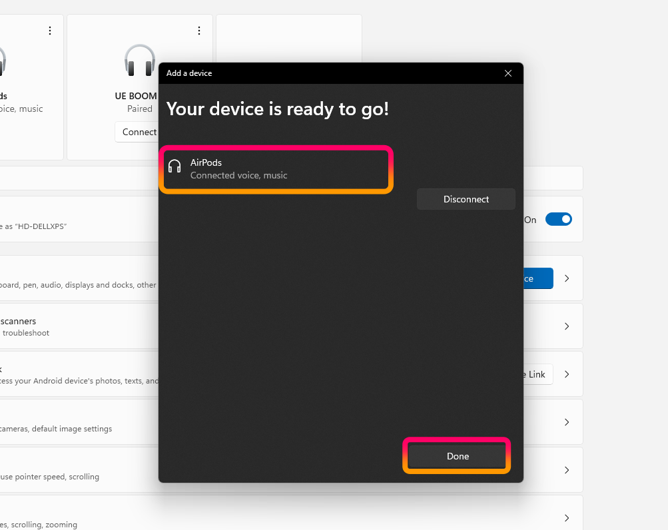Click the HD-DELLXPS discoverable name text

pyautogui.click(x=34, y=226)
